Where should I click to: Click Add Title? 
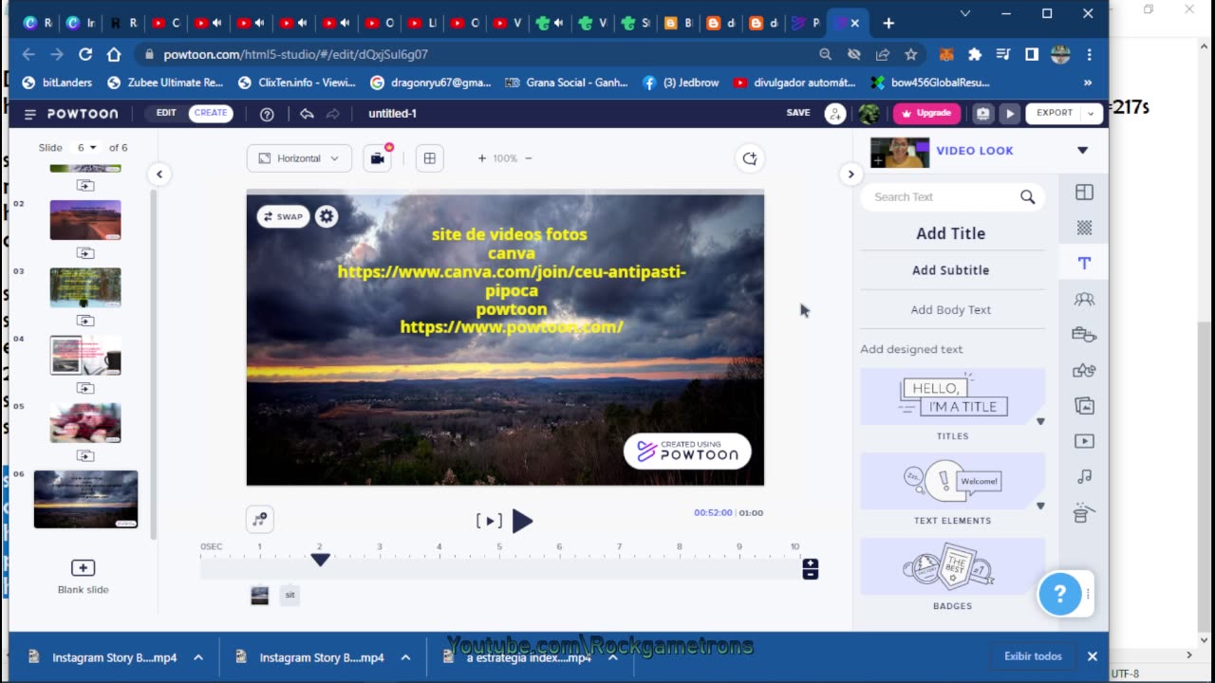[x=950, y=233]
